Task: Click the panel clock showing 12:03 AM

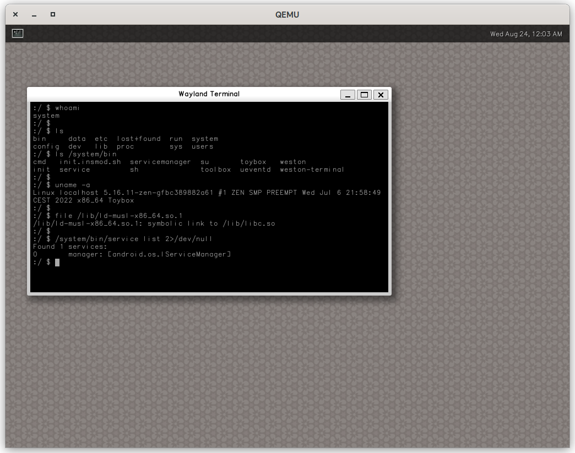Action: pos(526,34)
